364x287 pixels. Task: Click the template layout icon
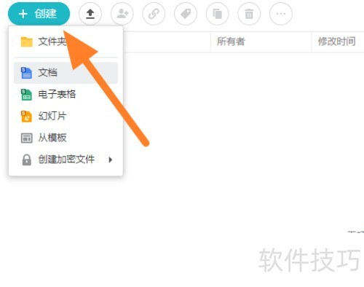[x=27, y=138]
